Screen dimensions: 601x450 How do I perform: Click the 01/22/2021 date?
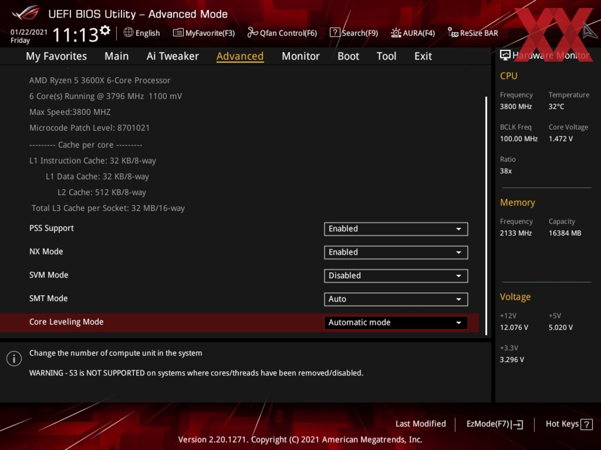point(29,32)
